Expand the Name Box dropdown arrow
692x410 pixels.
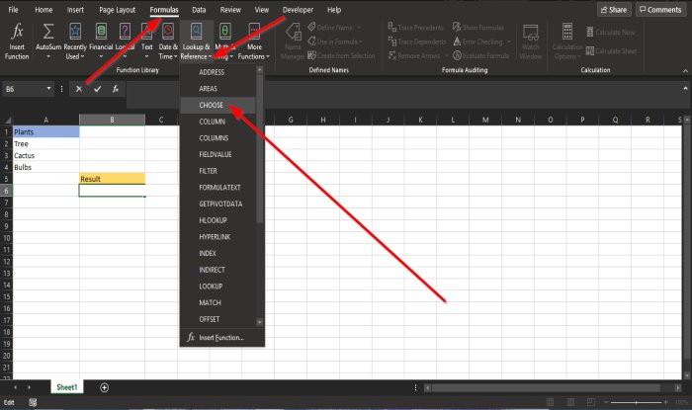48,89
